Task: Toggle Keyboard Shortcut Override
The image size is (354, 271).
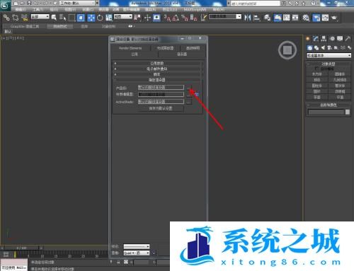Action: tap(156, 18)
